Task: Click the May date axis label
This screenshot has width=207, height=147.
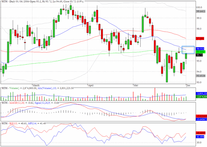Action: coord(136,85)
